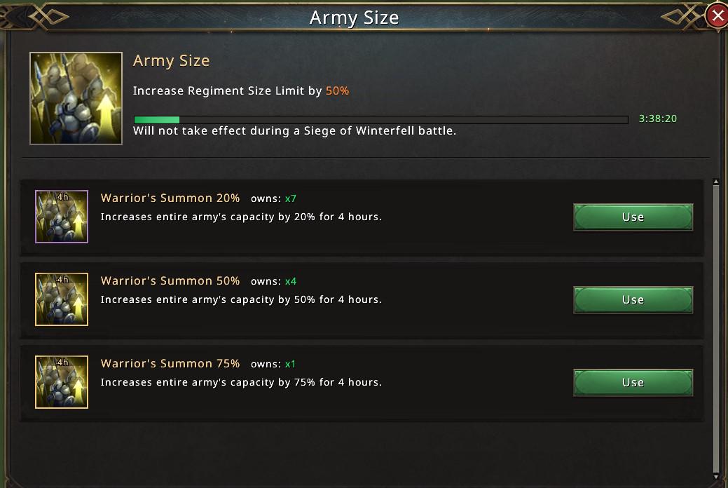Click the Warrior's Summon 50% item name
The height and width of the screenshot is (488, 728).
(x=170, y=281)
